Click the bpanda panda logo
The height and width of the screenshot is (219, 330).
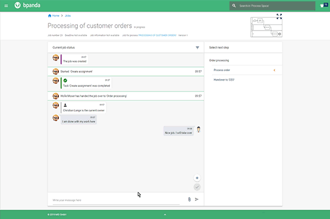pos(17,5)
